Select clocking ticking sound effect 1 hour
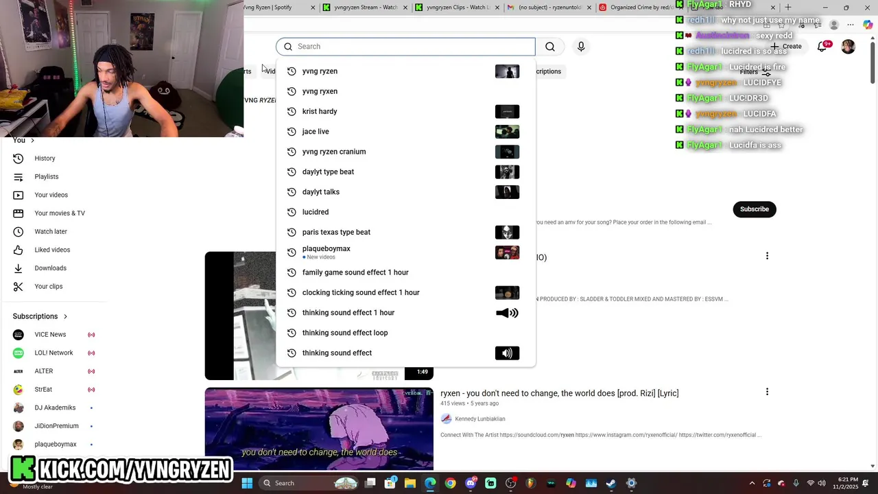Viewport: 878px width, 494px height. coord(405,292)
